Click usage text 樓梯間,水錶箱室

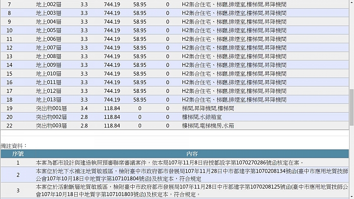(x=202, y=117)
